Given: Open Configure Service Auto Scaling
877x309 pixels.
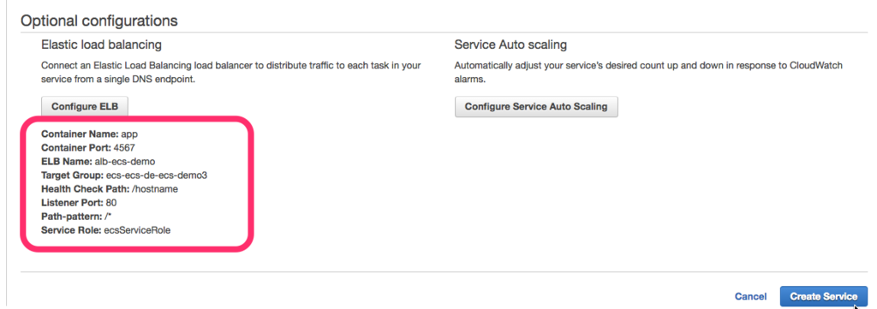Looking at the screenshot, I should 536,107.
